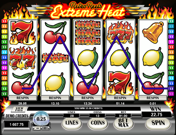This screenshot has width=176, height=135.
Task: Click the golden bell symbol on reel five
Action: click(153, 32)
